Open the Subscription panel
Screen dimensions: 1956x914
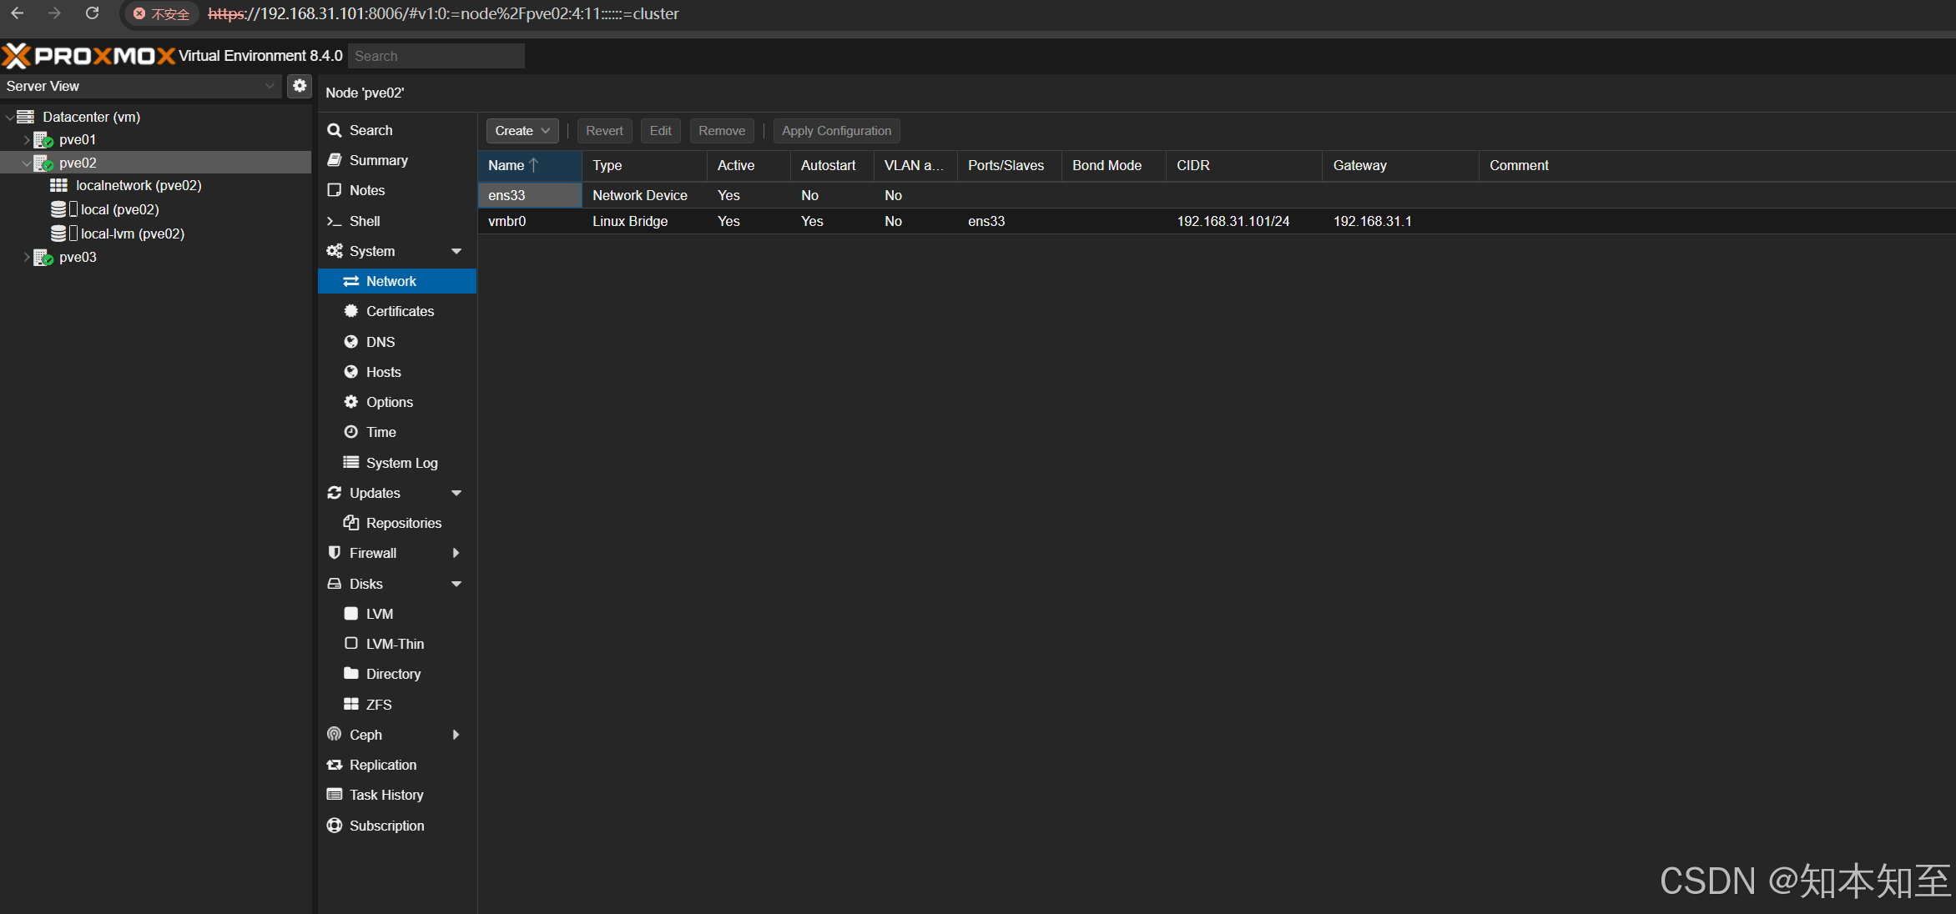pos(386,825)
